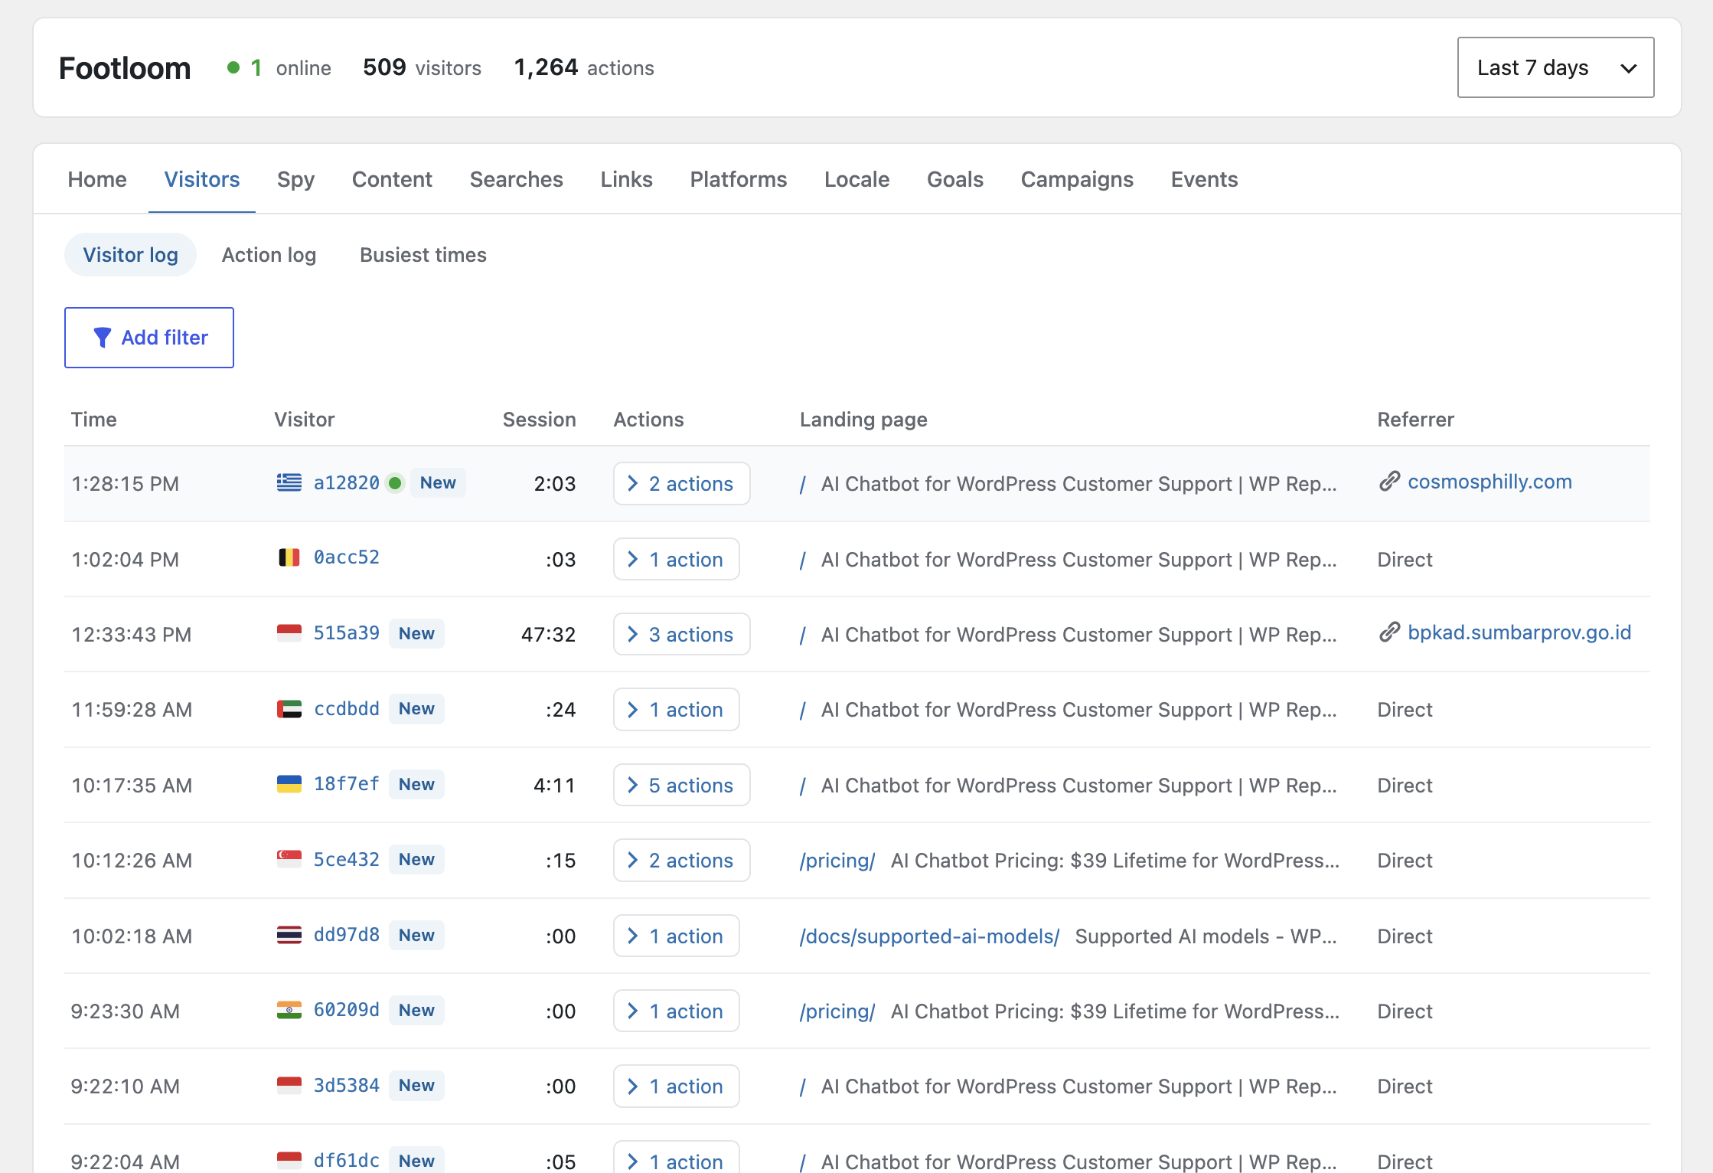Click the Thailand flag icon beside dd97d8

(289, 935)
